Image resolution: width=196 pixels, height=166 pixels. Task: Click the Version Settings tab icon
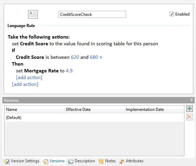[x=7, y=162]
